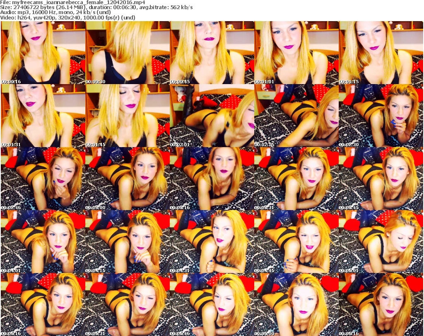The height and width of the screenshot is (336, 424).
Task: Pick the frame labeled 00:05:16
Action: [43, 305]
